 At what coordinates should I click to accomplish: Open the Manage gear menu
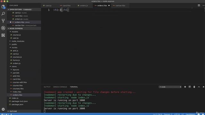click(x=3, y=109)
